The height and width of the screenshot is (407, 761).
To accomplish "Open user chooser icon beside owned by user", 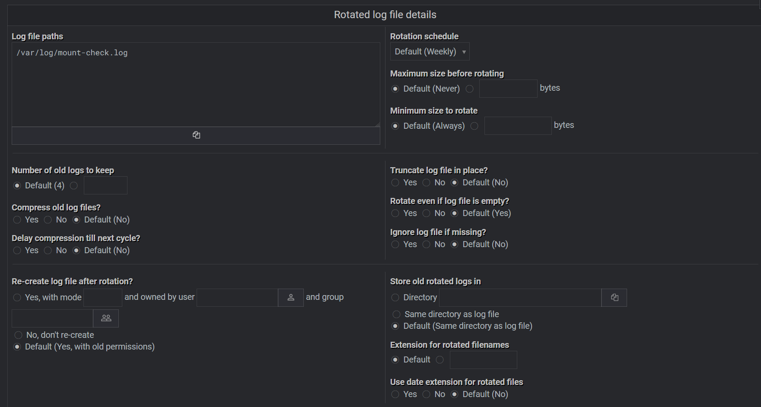I will pos(291,297).
